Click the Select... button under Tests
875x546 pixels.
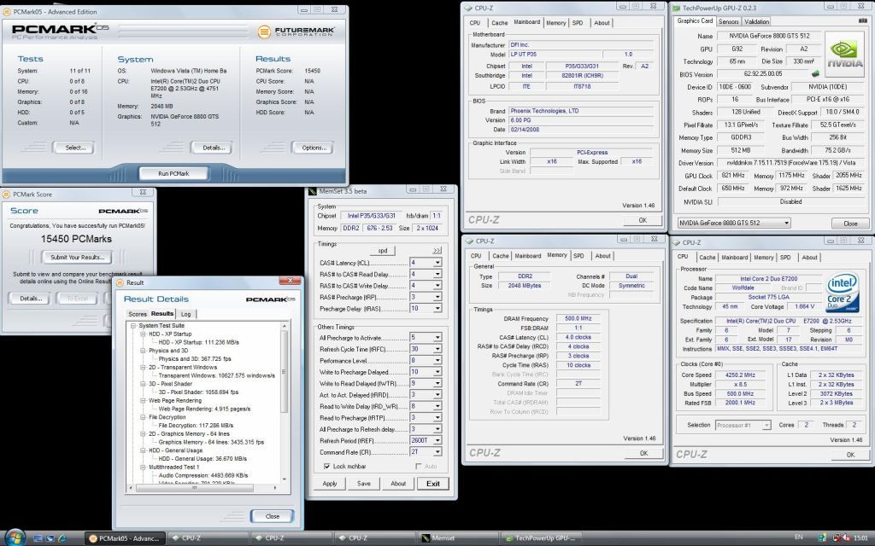[75, 148]
